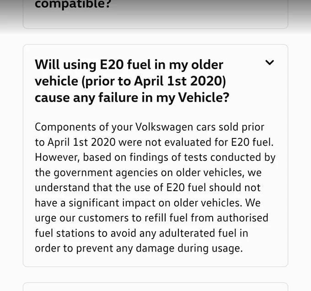Collapse the E20 older vehicle FAQ chevron

click(x=269, y=62)
